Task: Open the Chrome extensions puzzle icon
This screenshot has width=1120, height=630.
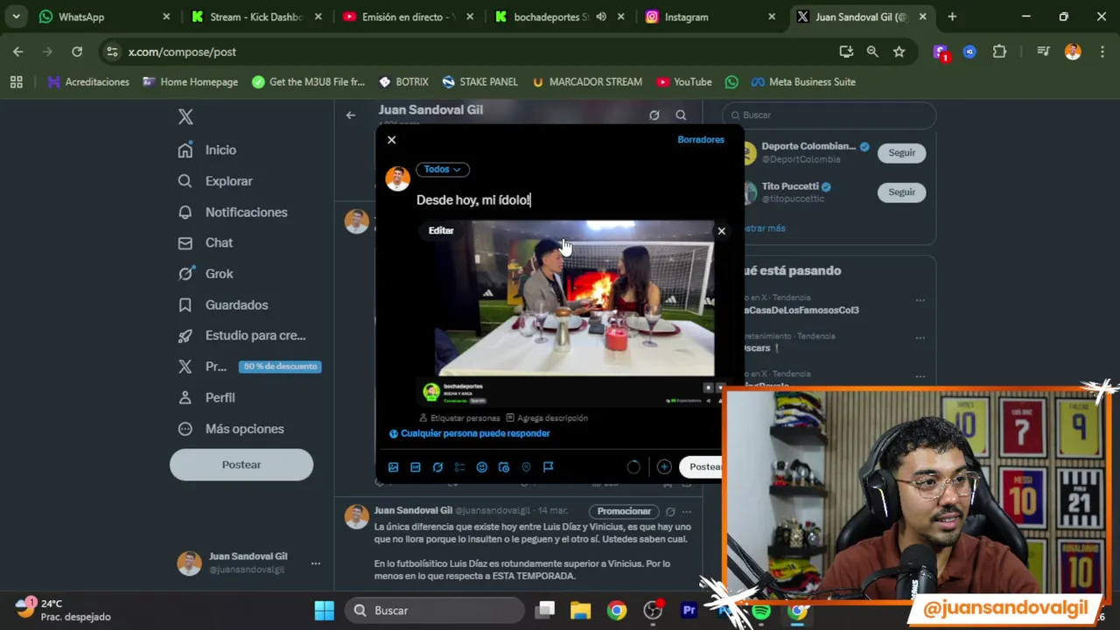Action: pos(999,52)
